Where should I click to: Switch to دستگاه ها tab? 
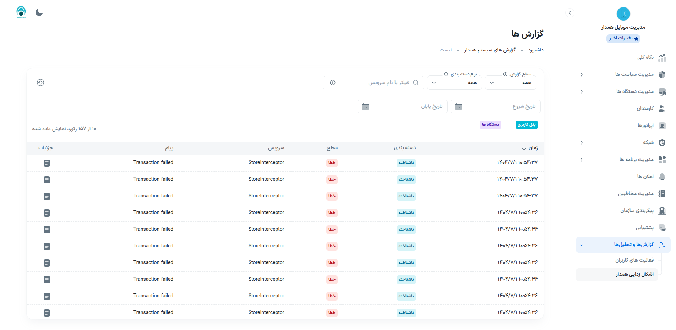490,125
